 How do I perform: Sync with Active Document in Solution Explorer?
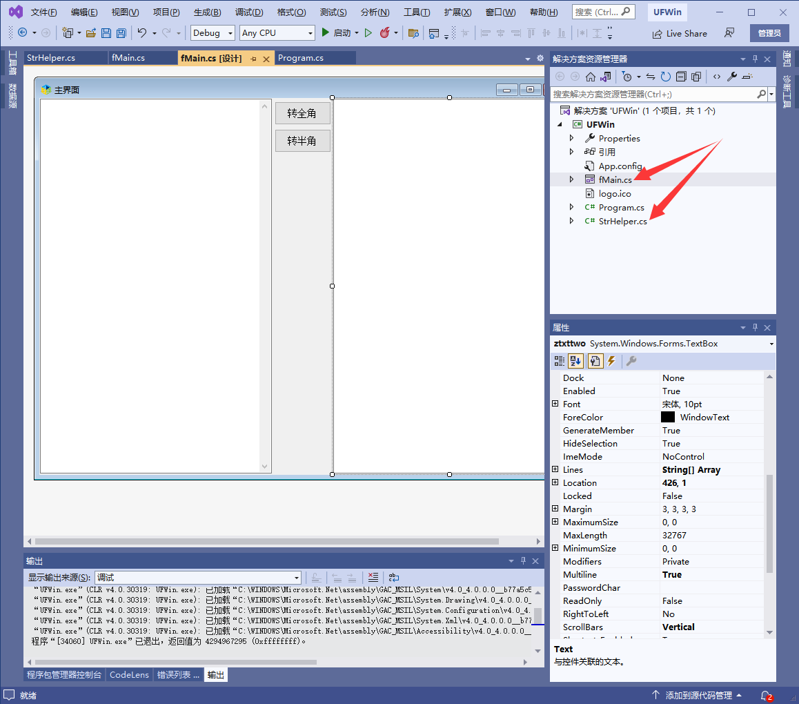click(x=651, y=77)
